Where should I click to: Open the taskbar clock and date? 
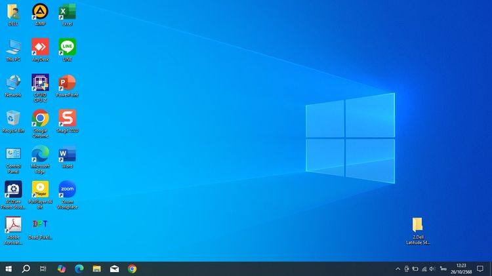(x=461, y=269)
